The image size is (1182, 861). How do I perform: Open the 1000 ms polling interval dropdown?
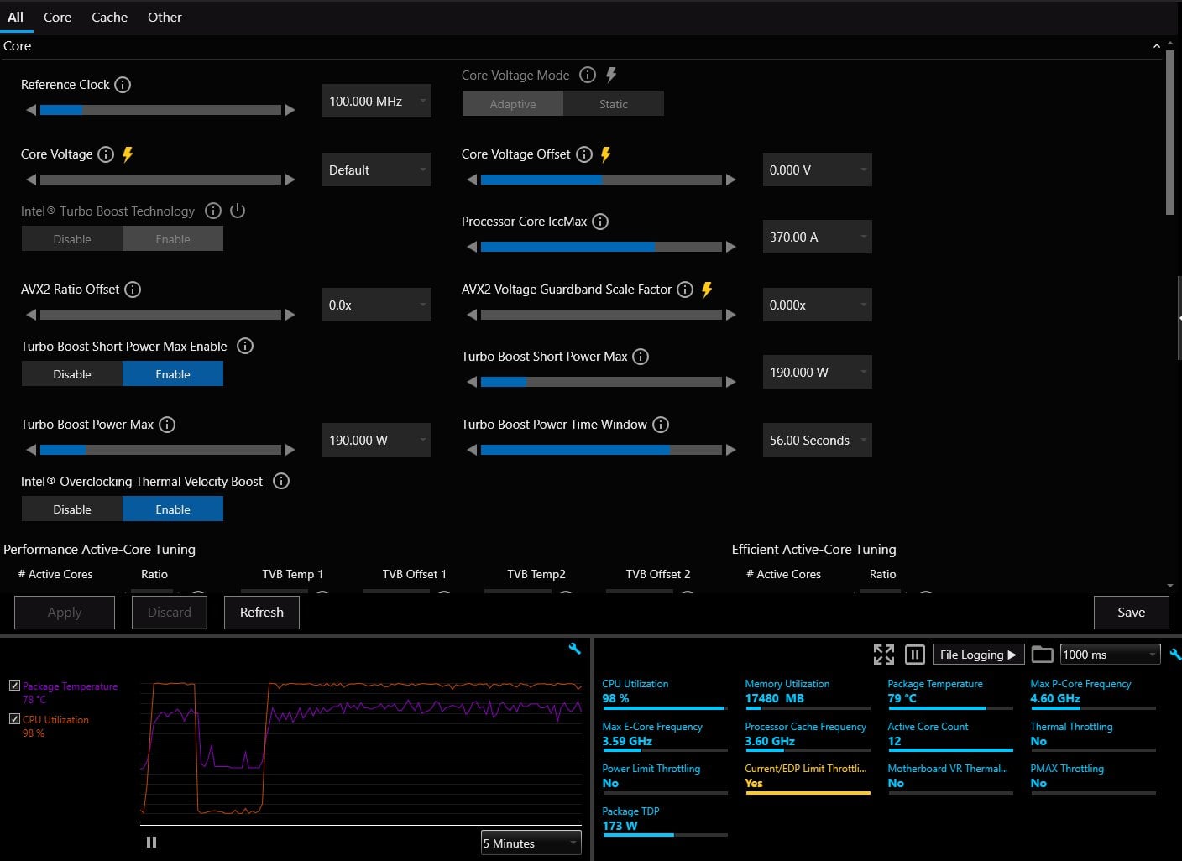pos(1110,655)
